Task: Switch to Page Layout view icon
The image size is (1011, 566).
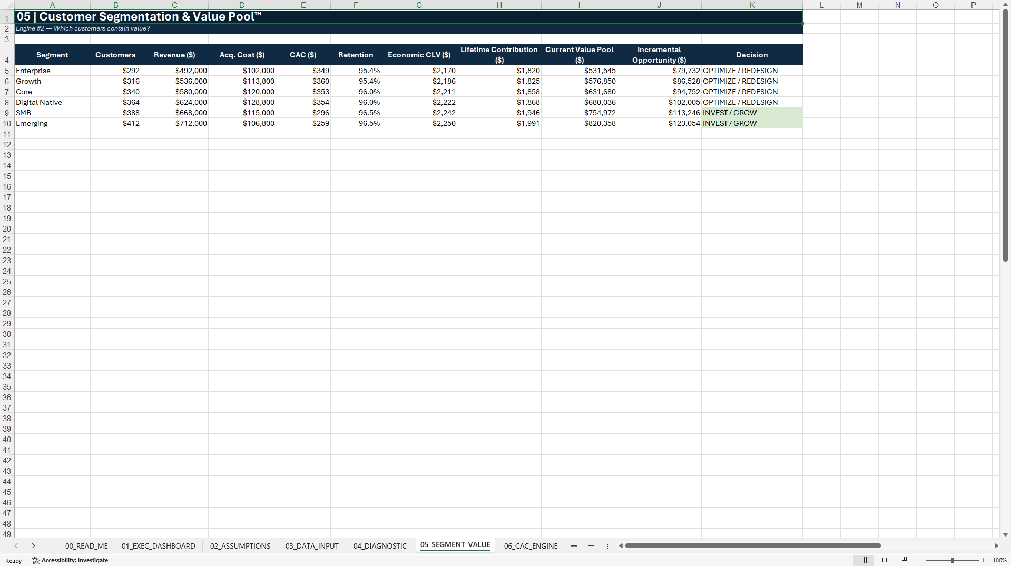Action: click(x=885, y=560)
